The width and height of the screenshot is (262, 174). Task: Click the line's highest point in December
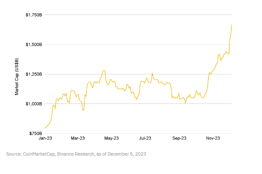coord(232,25)
